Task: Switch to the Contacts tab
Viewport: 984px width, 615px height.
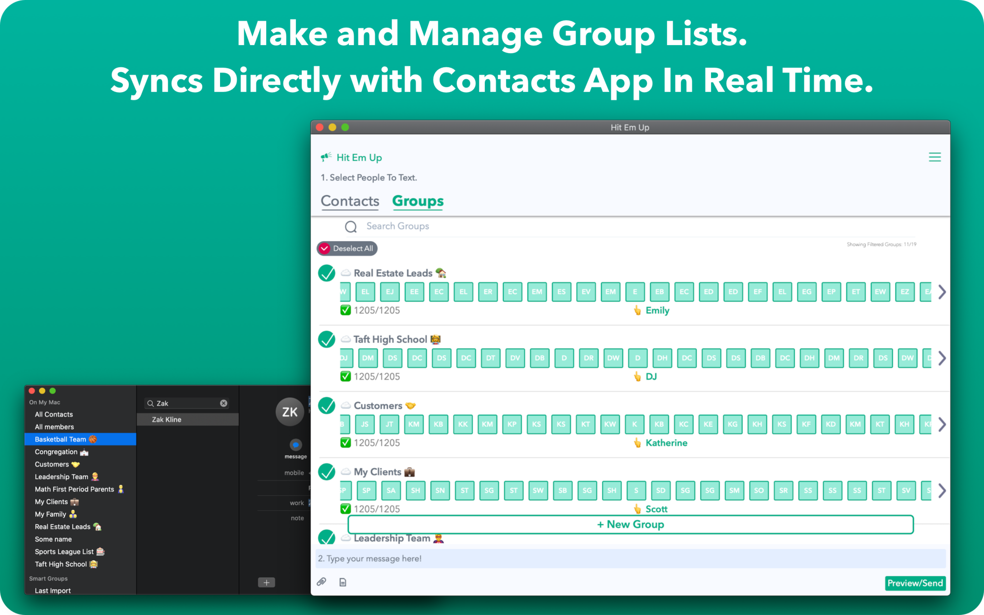Action: point(350,201)
